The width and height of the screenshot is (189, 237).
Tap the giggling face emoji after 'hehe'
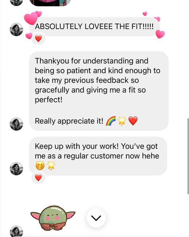coord(40,166)
